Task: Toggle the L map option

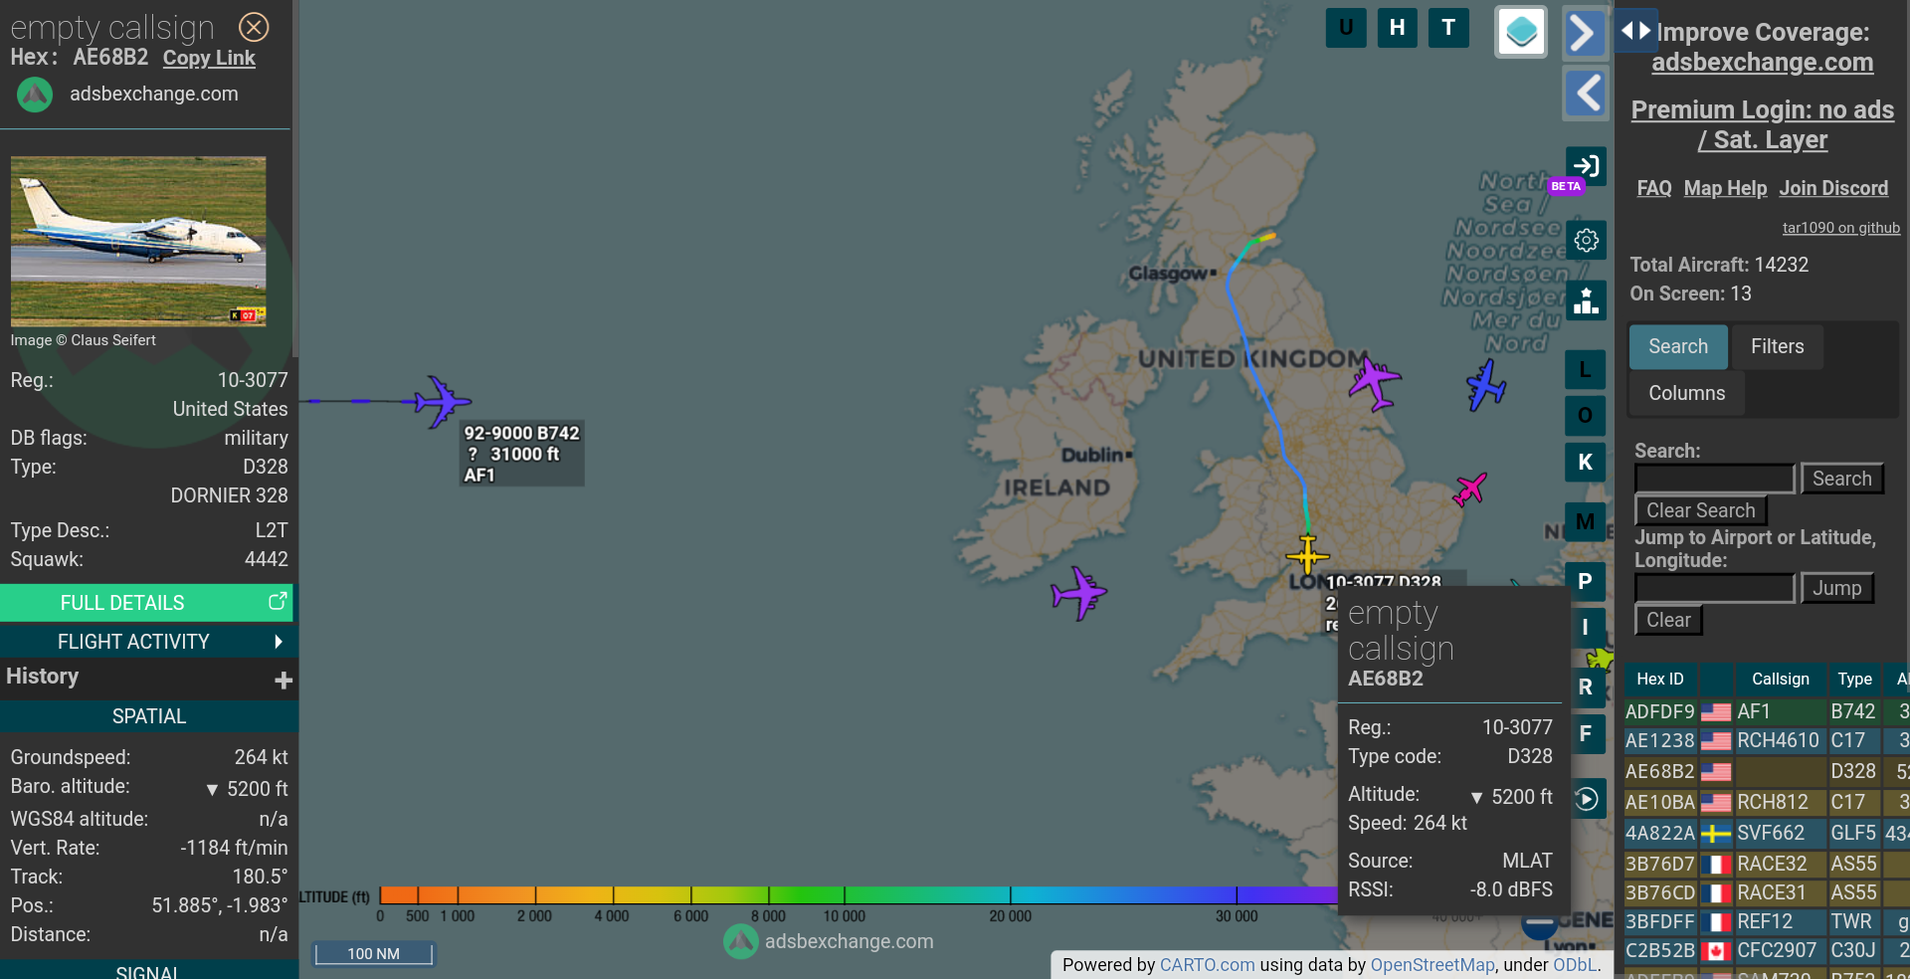Action: click(x=1586, y=370)
